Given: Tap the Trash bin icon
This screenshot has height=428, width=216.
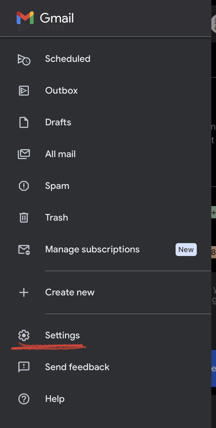Looking at the screenshot, I should 24,218.
